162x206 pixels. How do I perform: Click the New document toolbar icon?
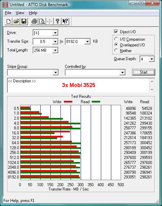click(x=8, y=21)
